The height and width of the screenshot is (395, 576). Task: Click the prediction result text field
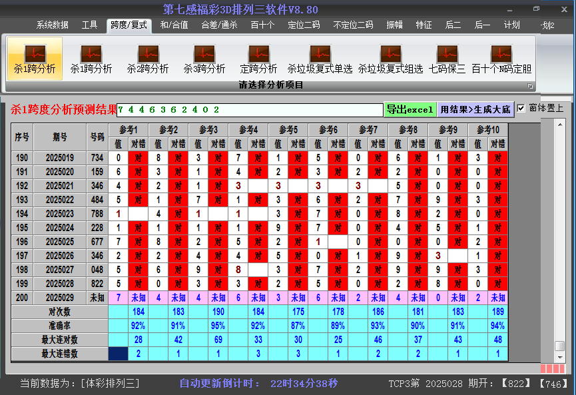coord(250,110)
